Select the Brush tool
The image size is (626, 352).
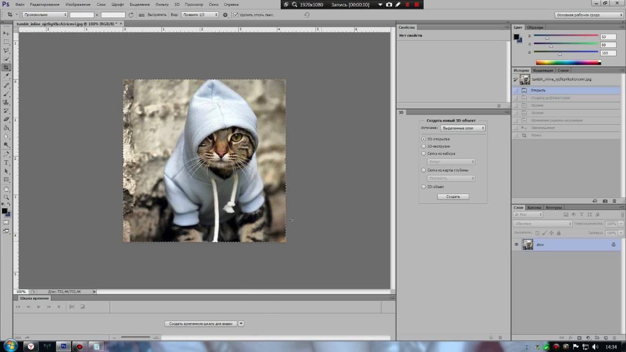(6, 94)
